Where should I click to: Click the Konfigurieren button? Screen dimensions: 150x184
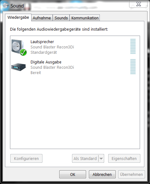pos(26,158)
